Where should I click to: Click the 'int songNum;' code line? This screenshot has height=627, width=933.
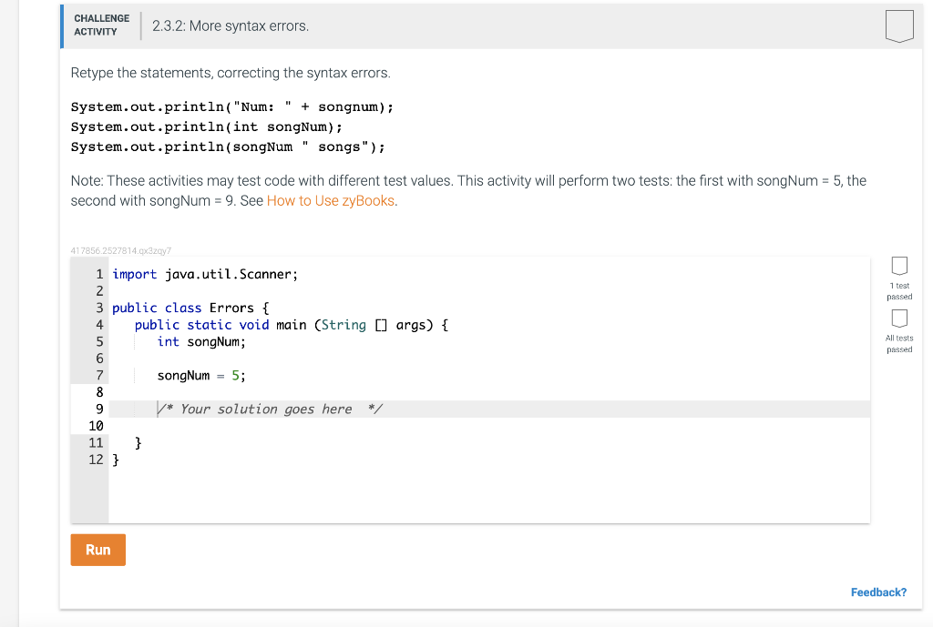click(201, 342)
